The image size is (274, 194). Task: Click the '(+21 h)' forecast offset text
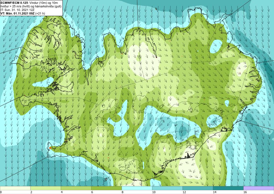tap(40, 13)
